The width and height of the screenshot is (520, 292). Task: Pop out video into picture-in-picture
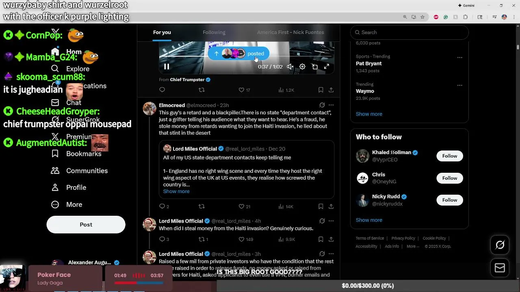coord(314,67)
